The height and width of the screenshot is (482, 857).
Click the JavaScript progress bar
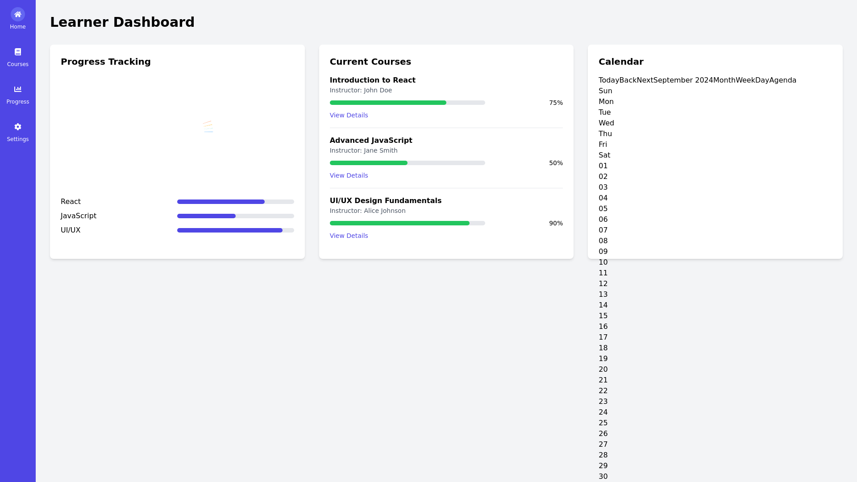click(236, 216)
